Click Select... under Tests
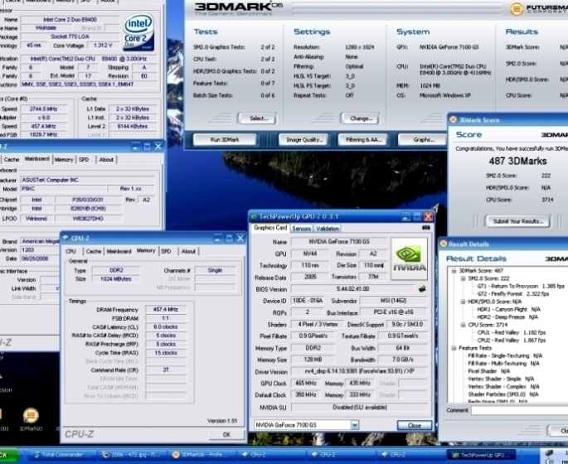 tap(259, 118)
